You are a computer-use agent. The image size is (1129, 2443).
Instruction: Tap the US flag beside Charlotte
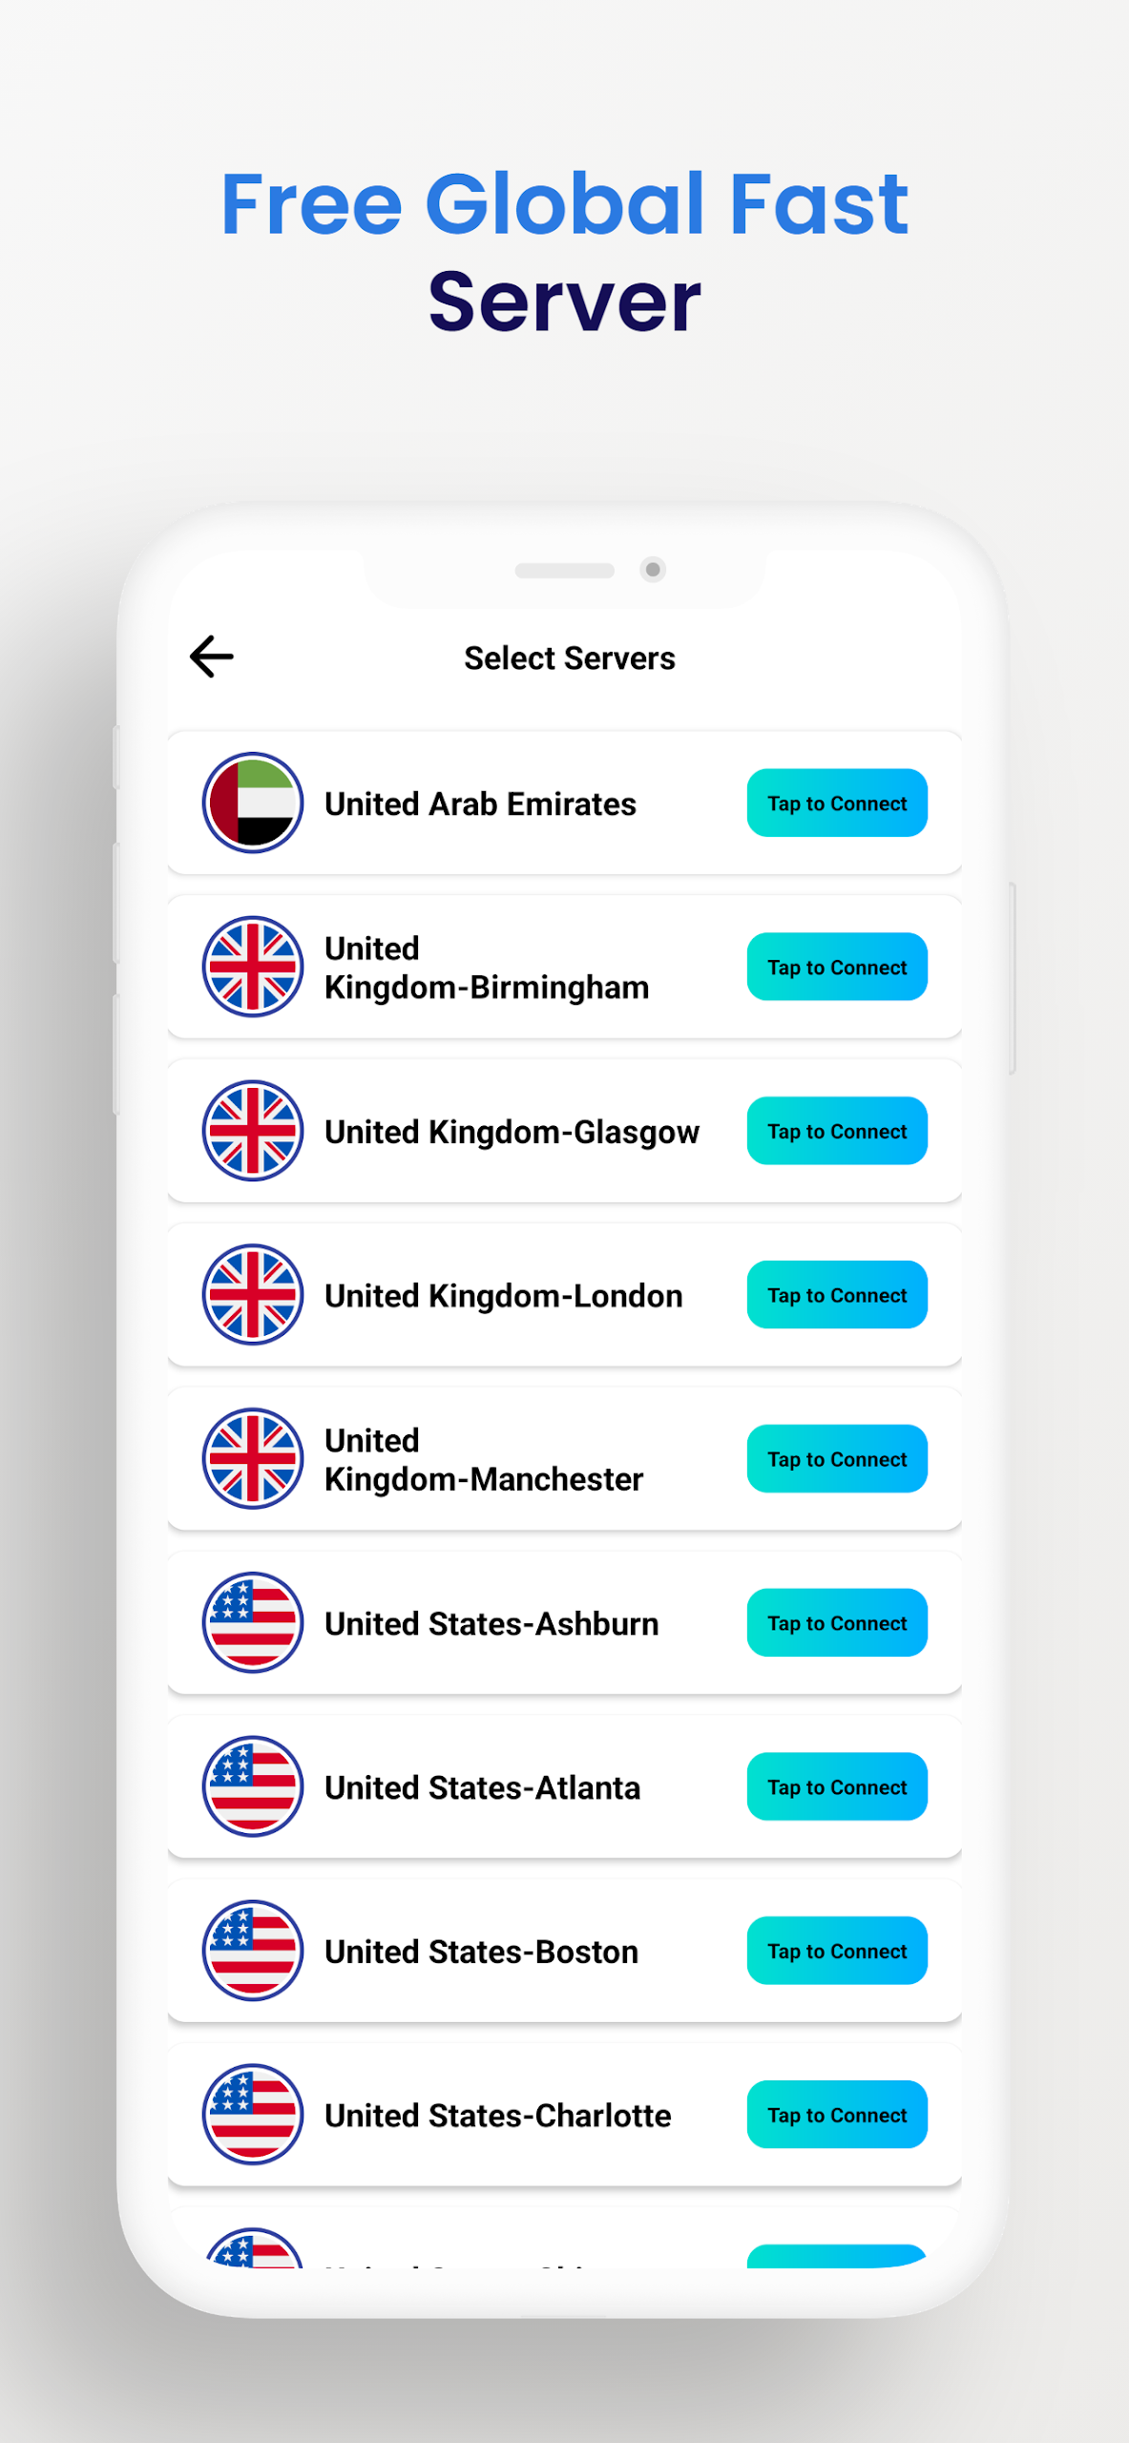tap(253, 2115)
